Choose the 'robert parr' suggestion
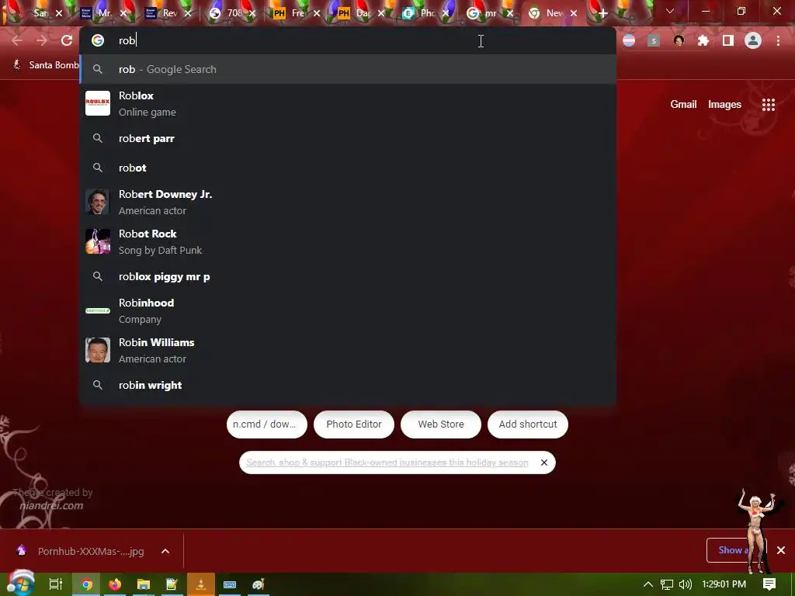The width and height of the screenshot is (795, 596). [348, 138]
